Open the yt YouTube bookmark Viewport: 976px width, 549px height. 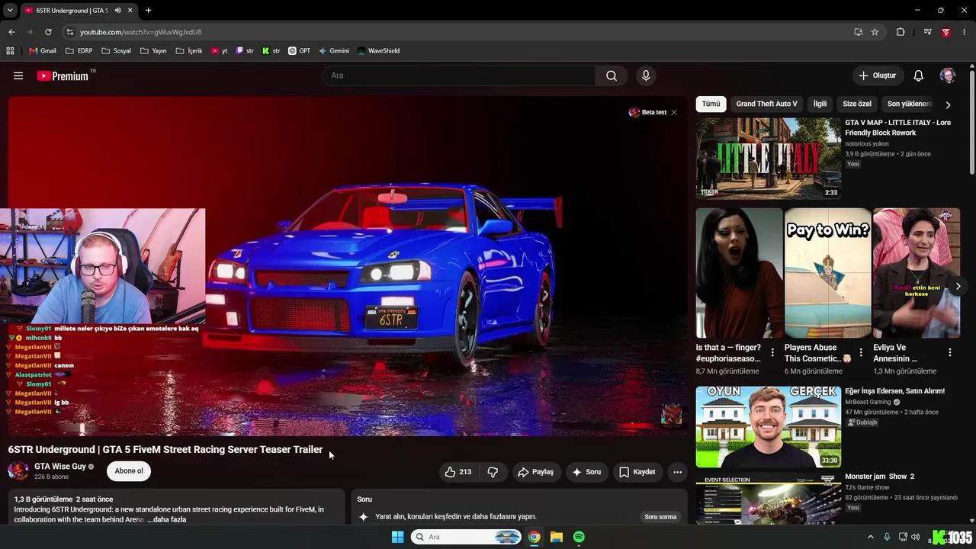[x=220, y=51]
